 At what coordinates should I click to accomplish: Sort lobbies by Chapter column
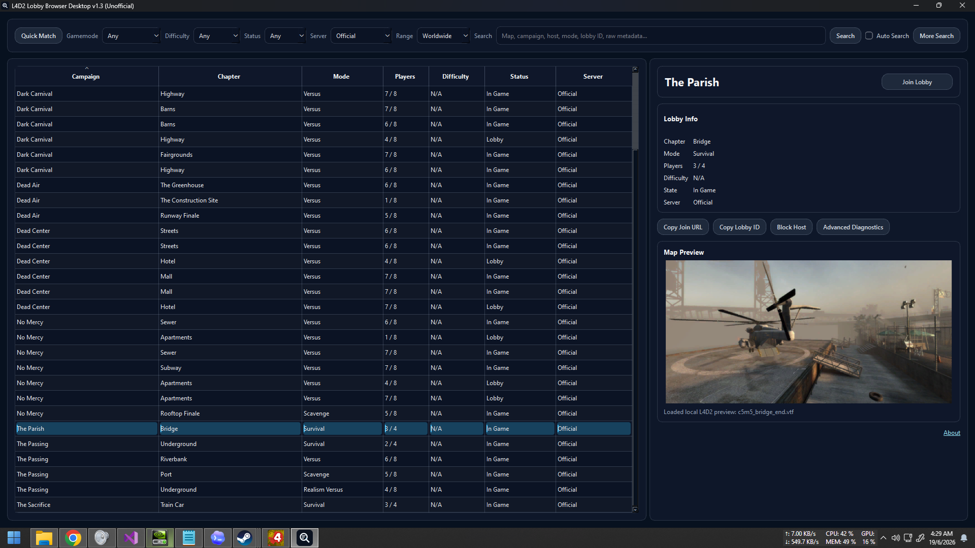(x=230, y=76)
